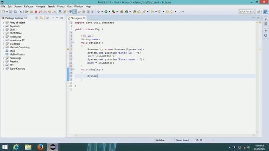Screen dimensions: 269x151
Task: Open the Debug button dropdown arrow
Action: (x=102, y=12)
